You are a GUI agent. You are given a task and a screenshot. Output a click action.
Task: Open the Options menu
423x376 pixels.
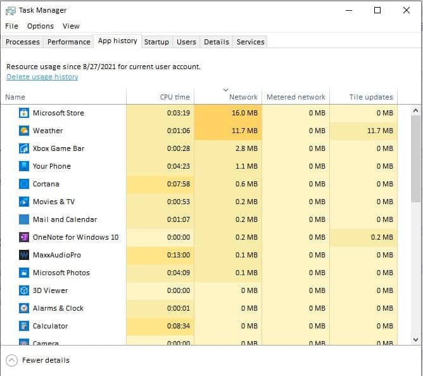(41, 26)
